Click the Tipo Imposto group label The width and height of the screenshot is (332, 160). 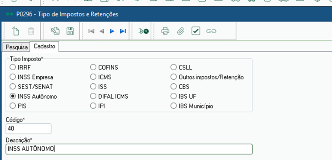26,59
